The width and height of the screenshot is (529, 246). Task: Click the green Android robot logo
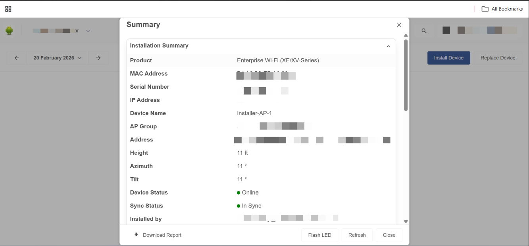[9, 31]
